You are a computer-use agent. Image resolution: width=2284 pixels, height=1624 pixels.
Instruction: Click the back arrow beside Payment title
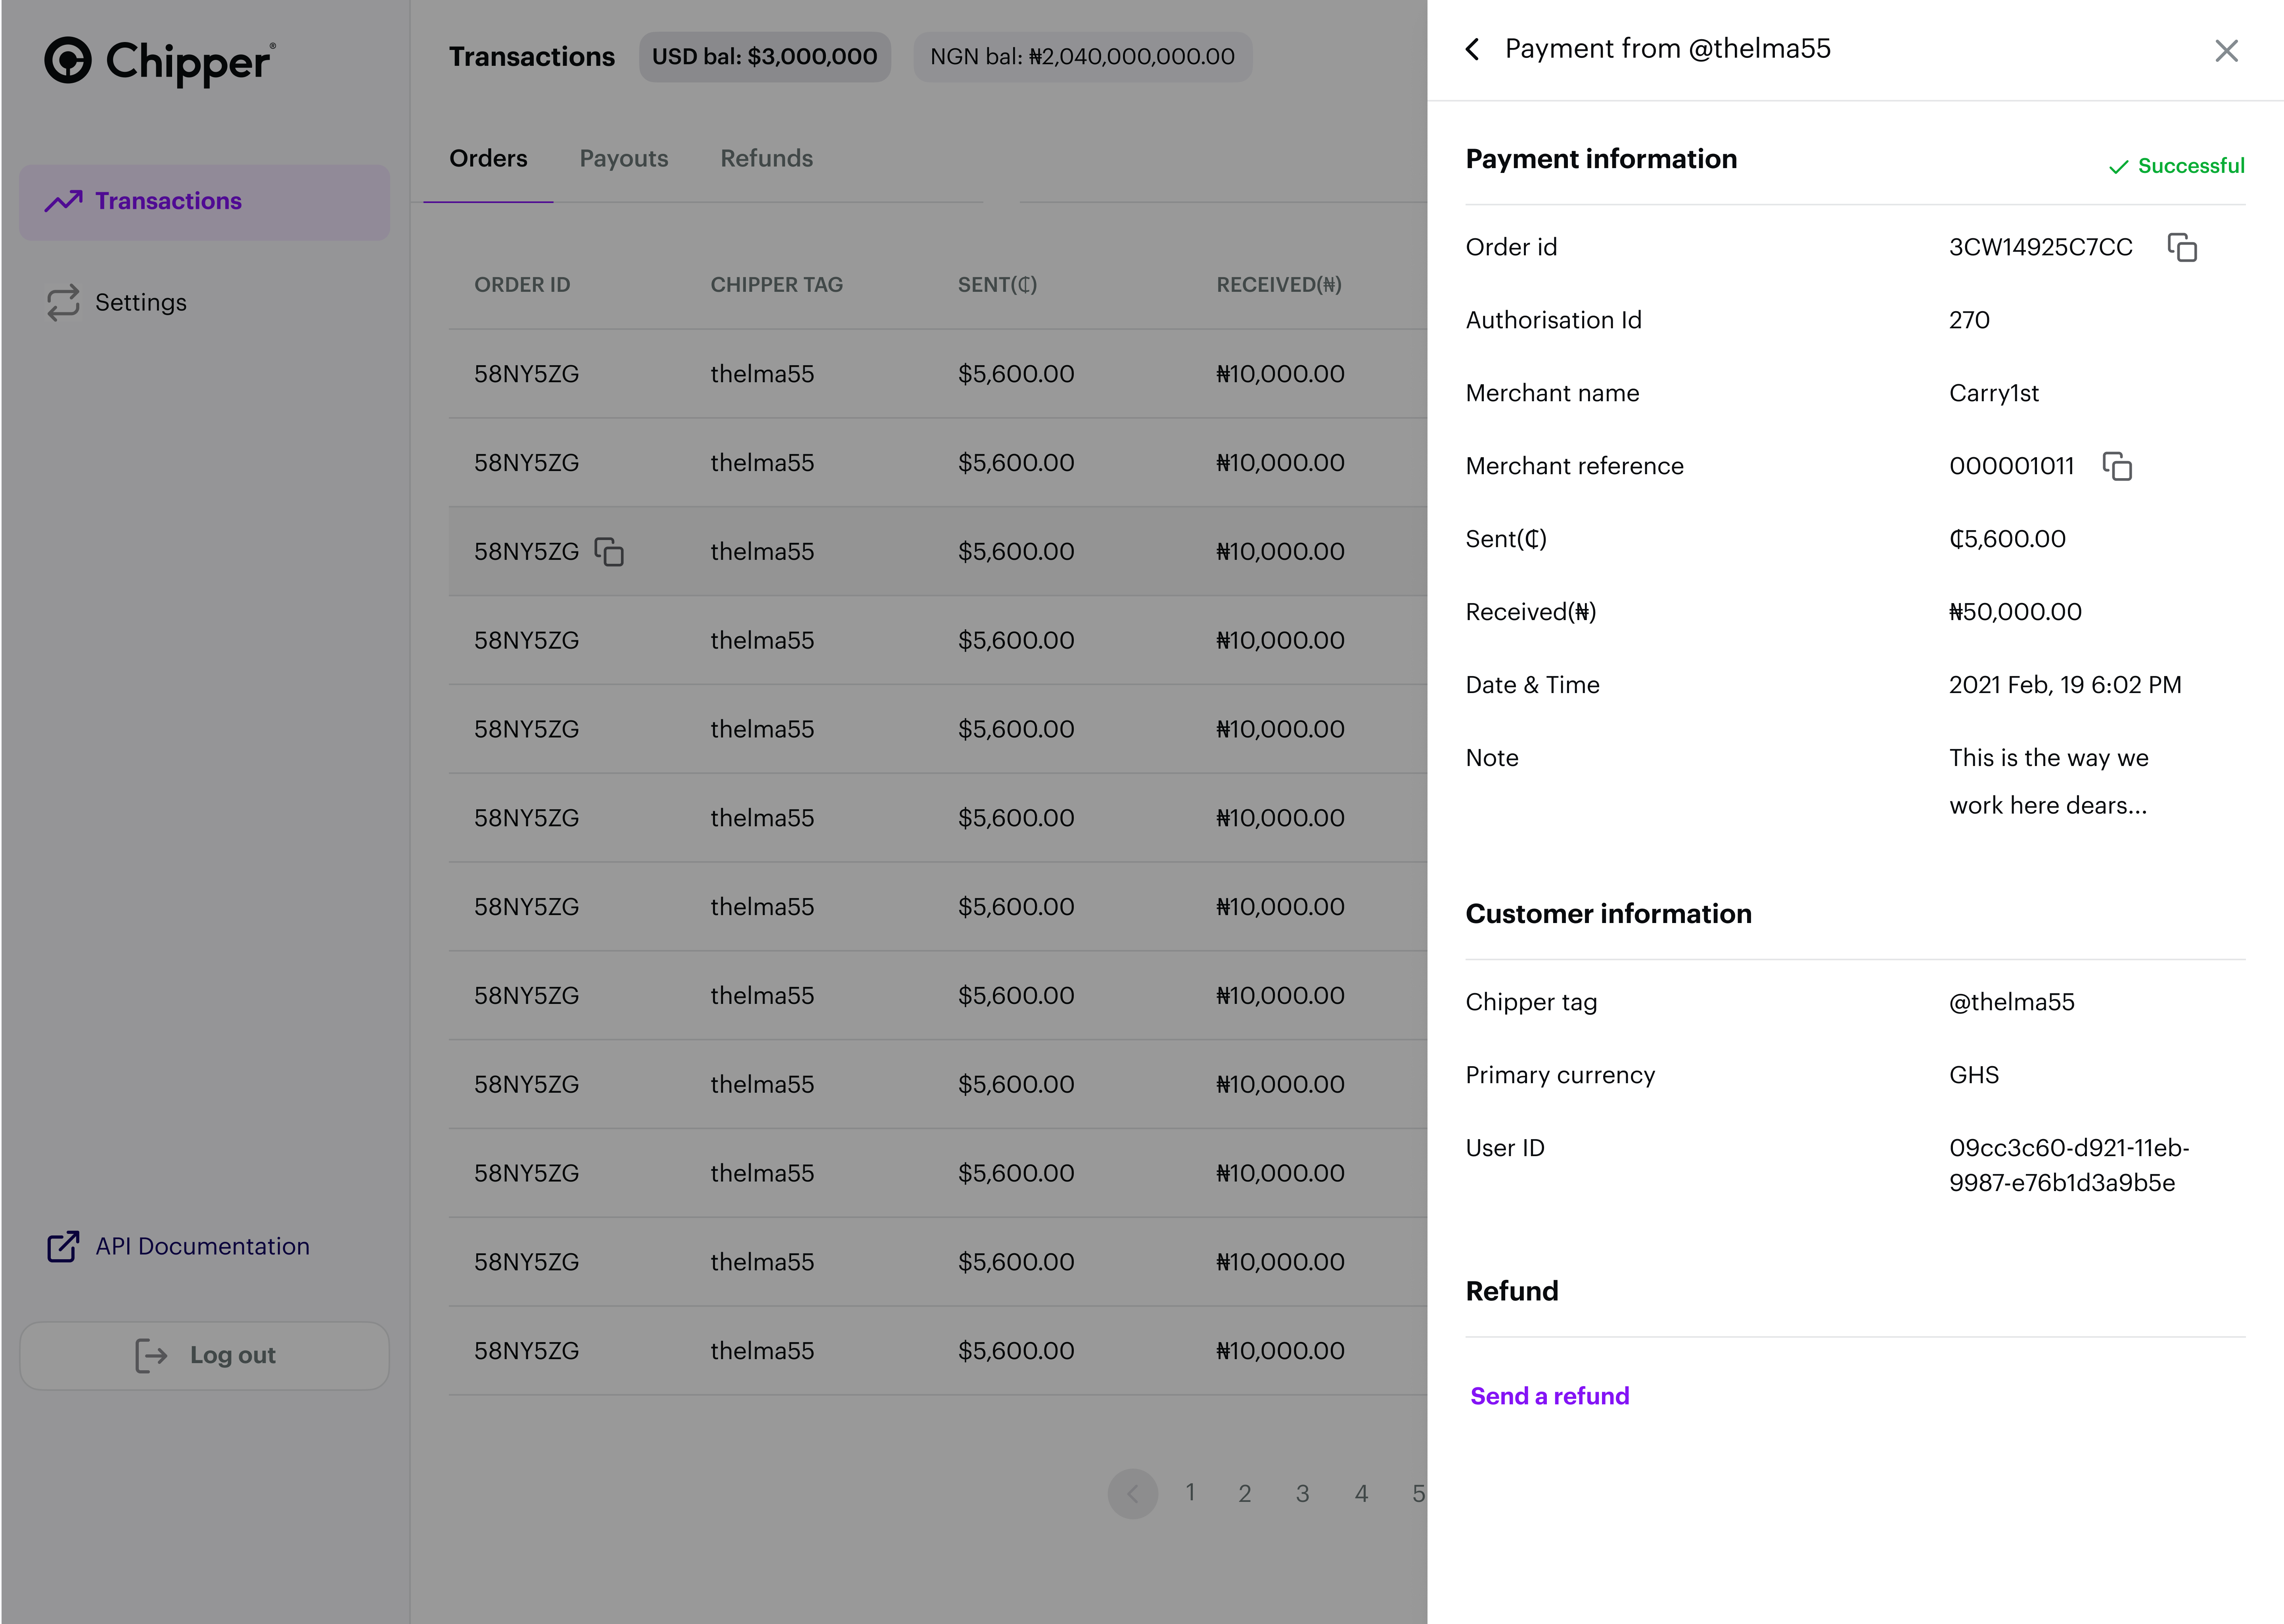pos(1472,49)
